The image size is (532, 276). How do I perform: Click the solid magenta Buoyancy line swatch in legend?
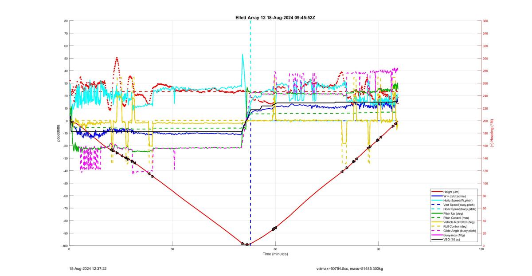point(436,235)
